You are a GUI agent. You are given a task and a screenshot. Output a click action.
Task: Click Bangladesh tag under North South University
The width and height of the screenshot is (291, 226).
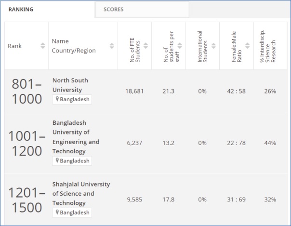[72, 99]
